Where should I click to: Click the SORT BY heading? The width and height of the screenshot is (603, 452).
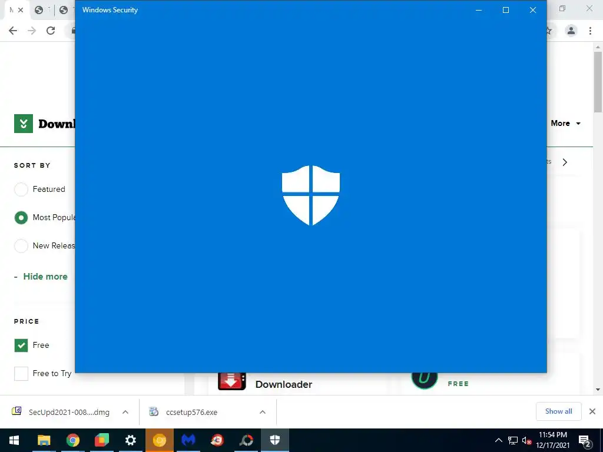pos(32,165)
